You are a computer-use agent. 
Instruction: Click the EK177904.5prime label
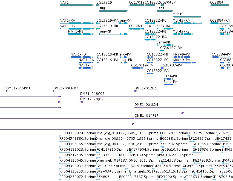pos(144,150)
